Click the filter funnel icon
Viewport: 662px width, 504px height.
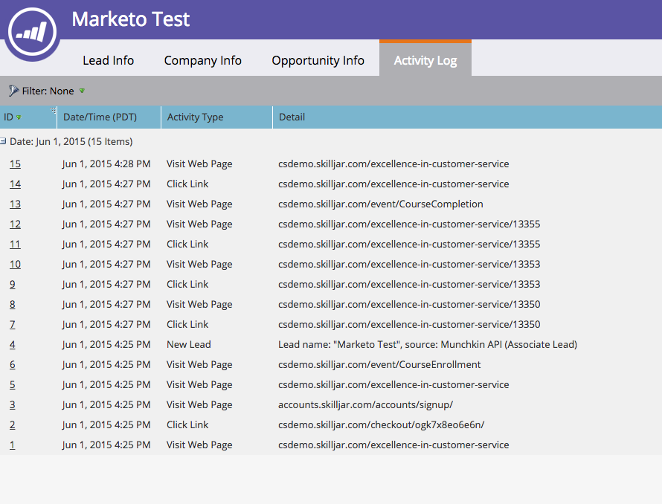[x=13, y=91]
